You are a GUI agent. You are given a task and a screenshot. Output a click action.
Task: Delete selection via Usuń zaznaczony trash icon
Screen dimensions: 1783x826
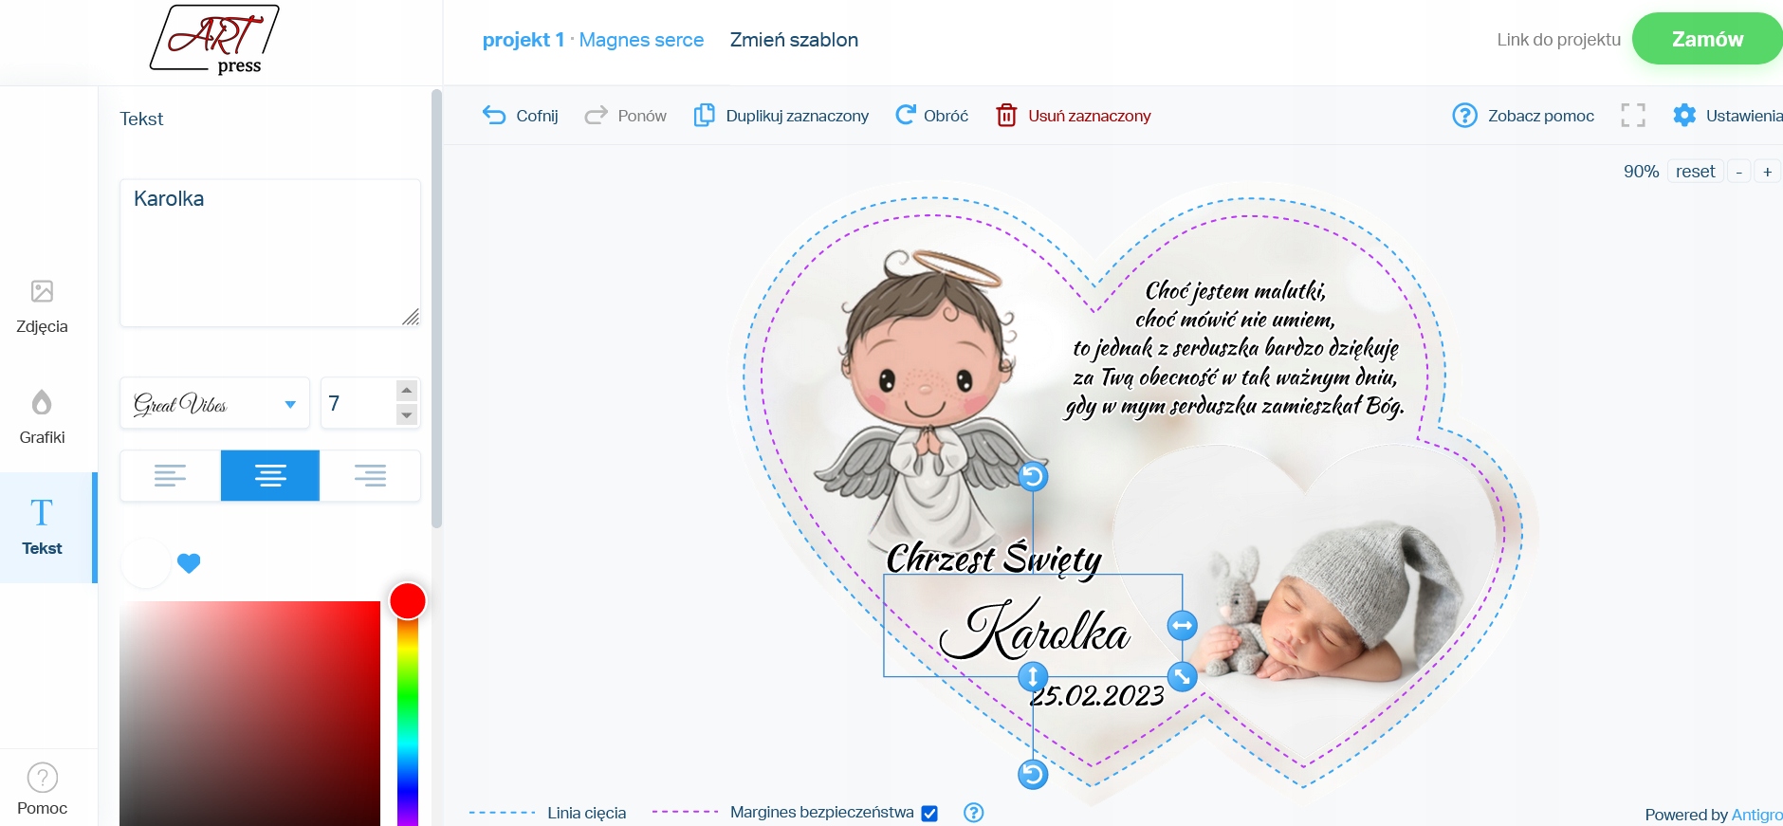[x=1006, y=116]
